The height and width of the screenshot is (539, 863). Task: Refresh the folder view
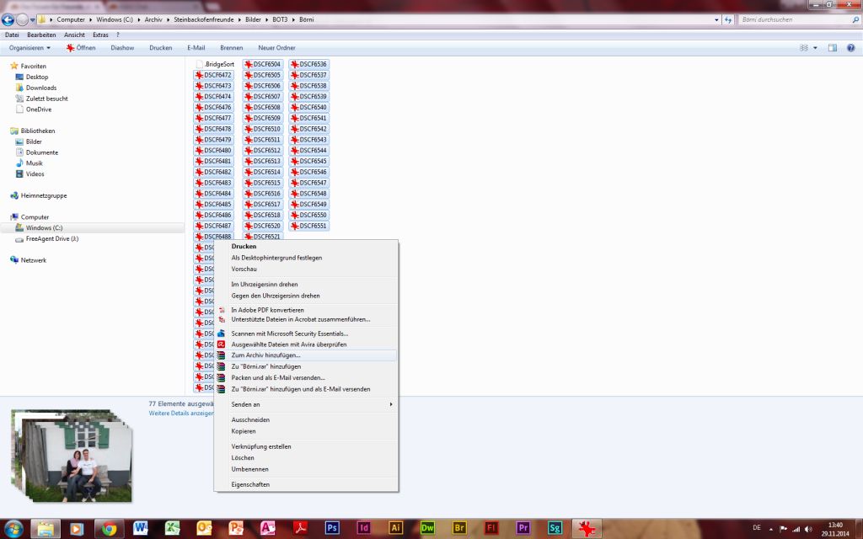728,20
